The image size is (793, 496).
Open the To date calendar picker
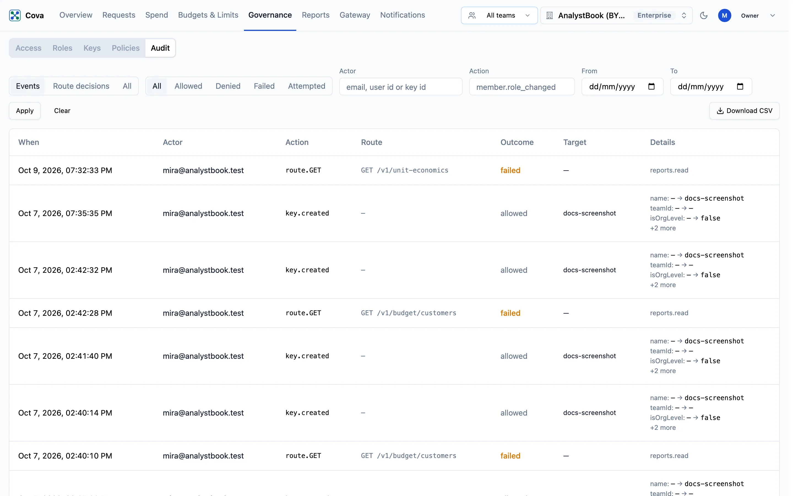[x=740, y=87]
